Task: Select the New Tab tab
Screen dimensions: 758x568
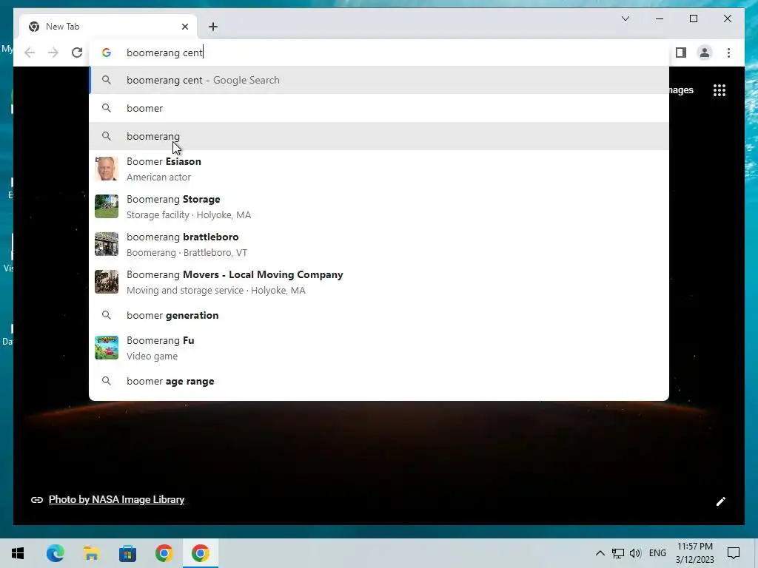Action: (x=108, y=27)
